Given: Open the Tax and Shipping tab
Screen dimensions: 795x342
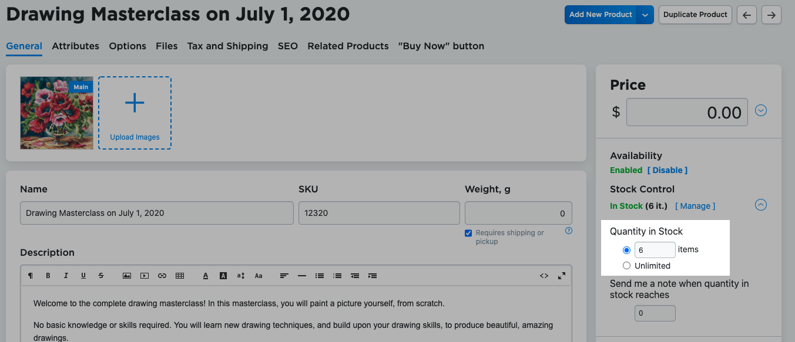Looking at the screenshot, I should click(227, 46).
